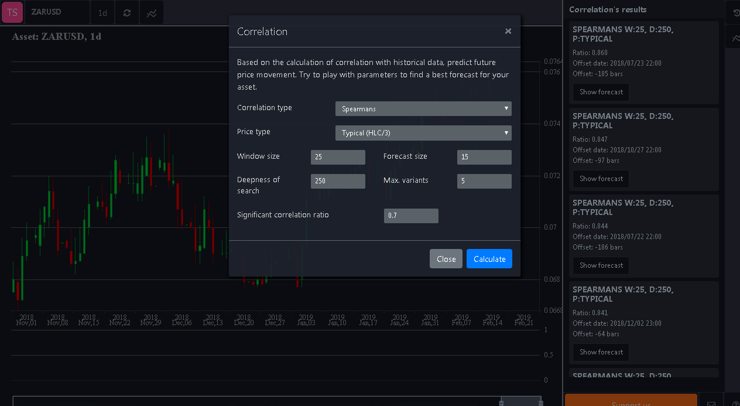Click 'Offset date: 2018/07/22 22:00' text
The width and height of the screenshot is (740, 406).
coord(617,237)
